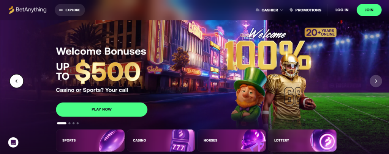
Task: Select the fourth carousel dot
Action: 77,123
